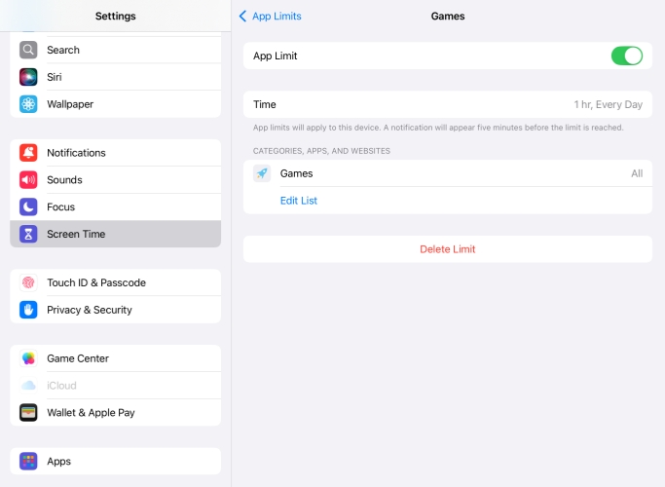The height and width of the screenshot is (487, 665).
Task: Click the Sounds speaker icon
Action: [x=28, y=180]
